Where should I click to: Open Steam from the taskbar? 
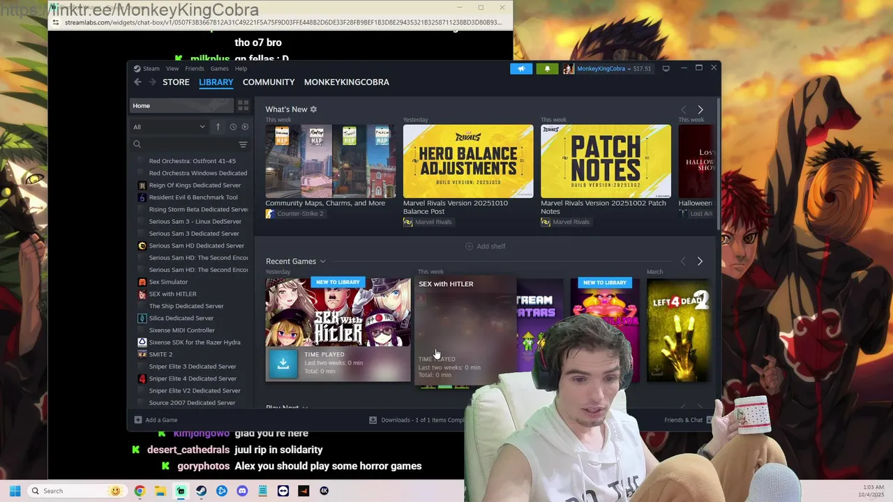[201, 491]
